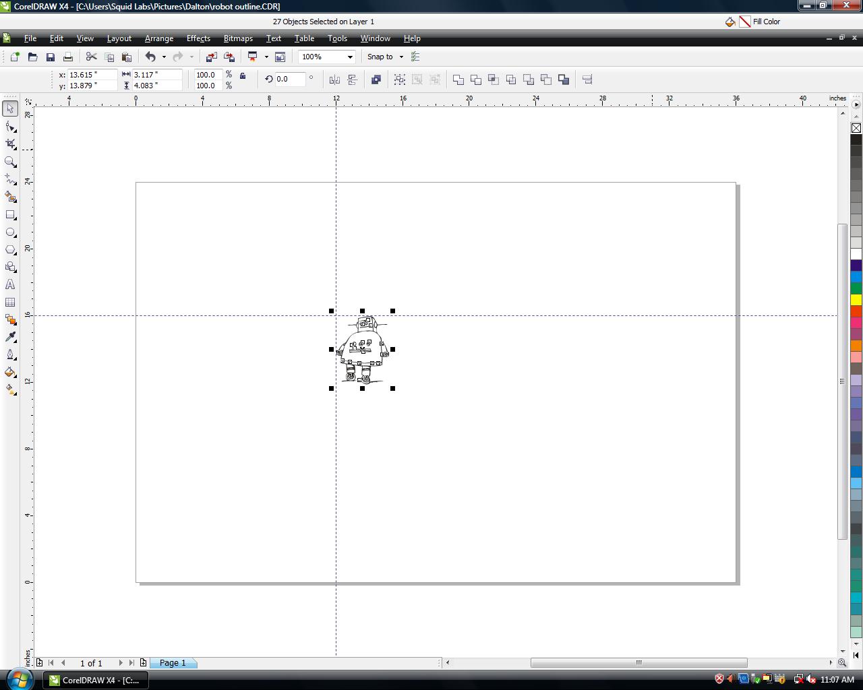
Task: Choose the Zoom tool in the toolbox
Action: 10,162
